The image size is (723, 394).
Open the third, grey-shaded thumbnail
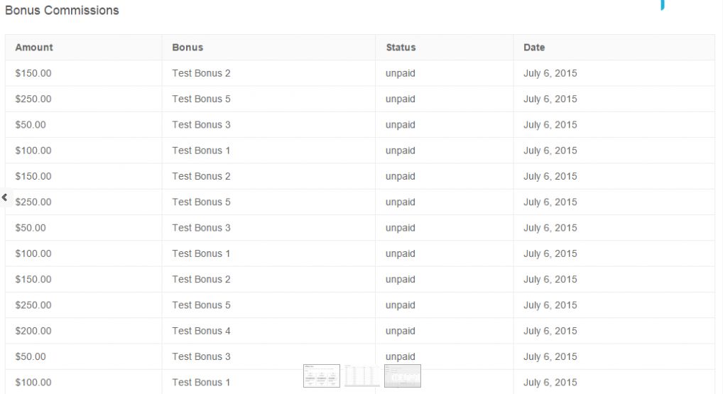403,376
